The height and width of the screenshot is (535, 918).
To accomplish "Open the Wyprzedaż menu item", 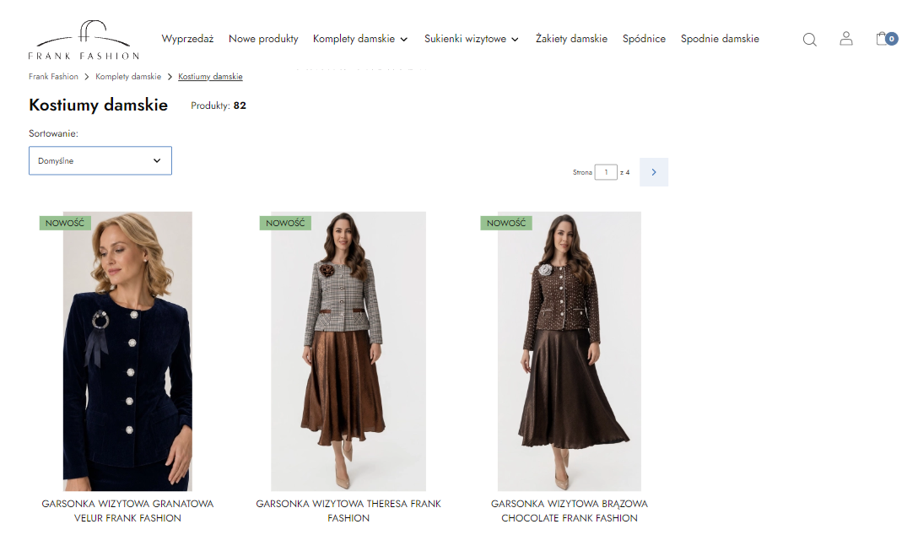I will (x=187, y=39).
